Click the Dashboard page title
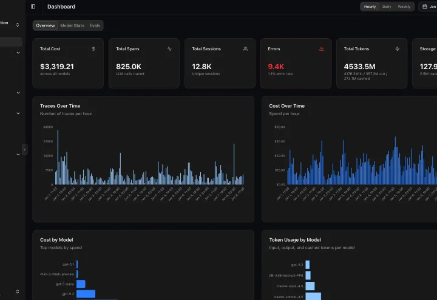Image resolution: width=437 pixels, height=300 pixels. [x=61, y=7]
